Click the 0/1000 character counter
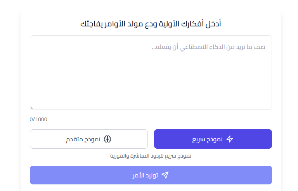The image size is (298, 191). point(38,119)
